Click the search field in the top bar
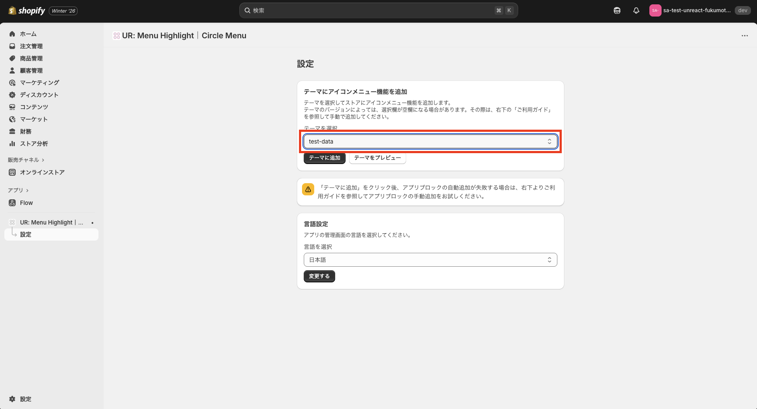This screenshot has height=409, width=757. tap(378, 10)
